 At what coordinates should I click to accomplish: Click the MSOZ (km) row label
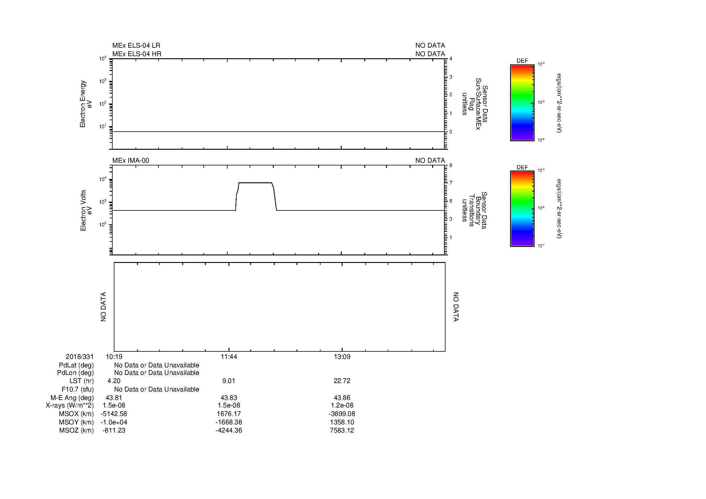77,430
